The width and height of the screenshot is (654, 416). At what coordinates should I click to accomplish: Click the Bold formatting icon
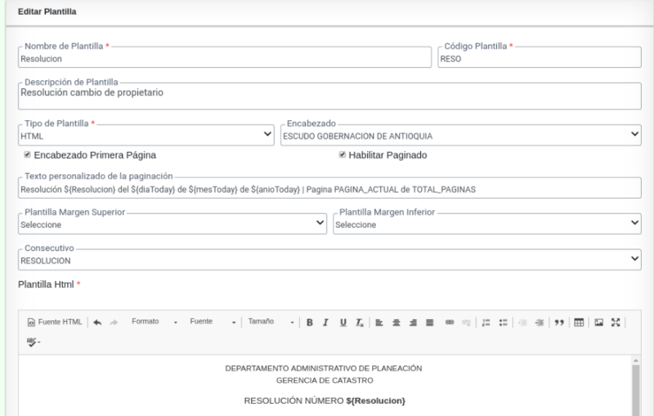click(x=311, y=322)
